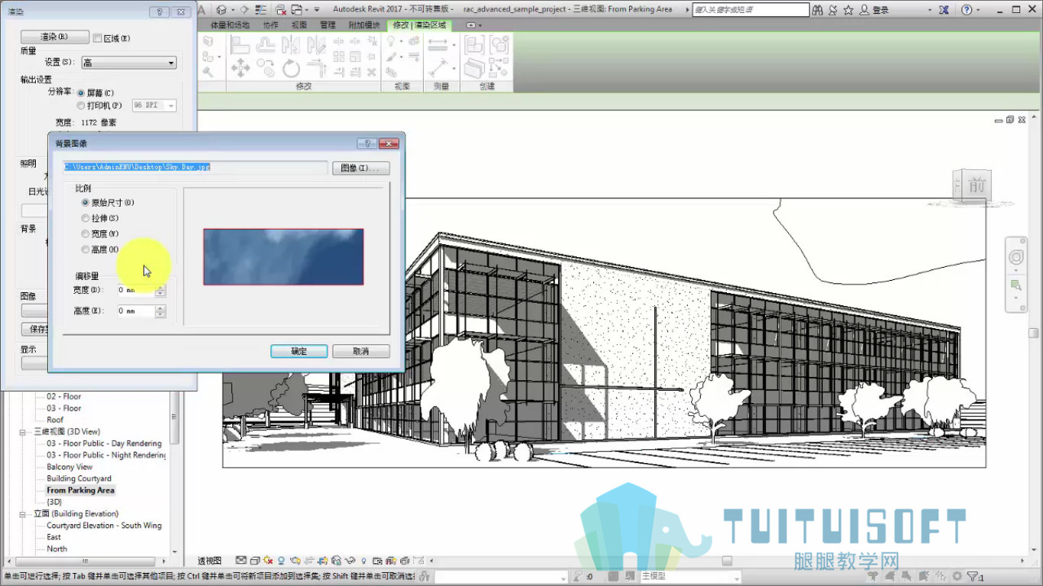Click the help question mark in title bar
The image size is (1043, 586).
pos(967,10)
